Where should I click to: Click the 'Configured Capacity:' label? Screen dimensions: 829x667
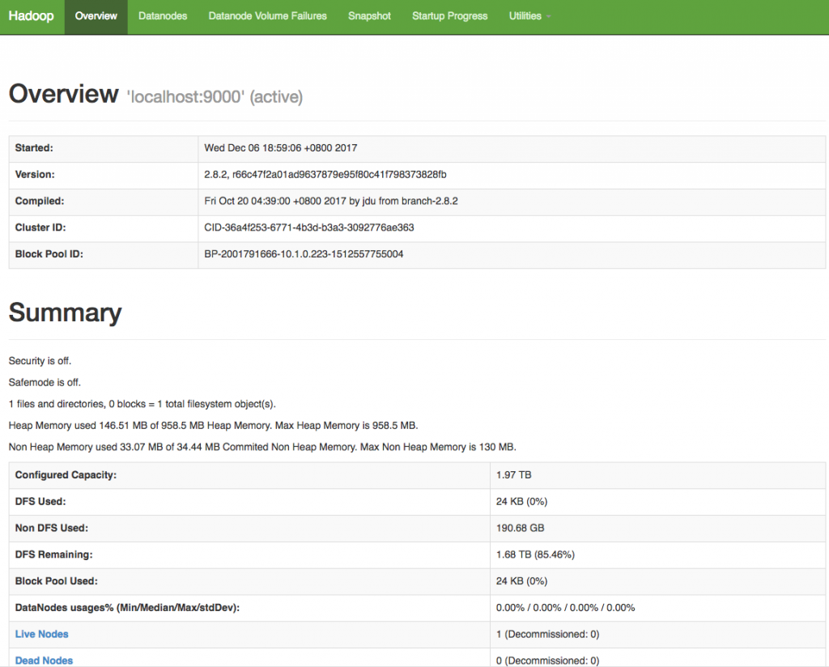click(x=66, y=475)
